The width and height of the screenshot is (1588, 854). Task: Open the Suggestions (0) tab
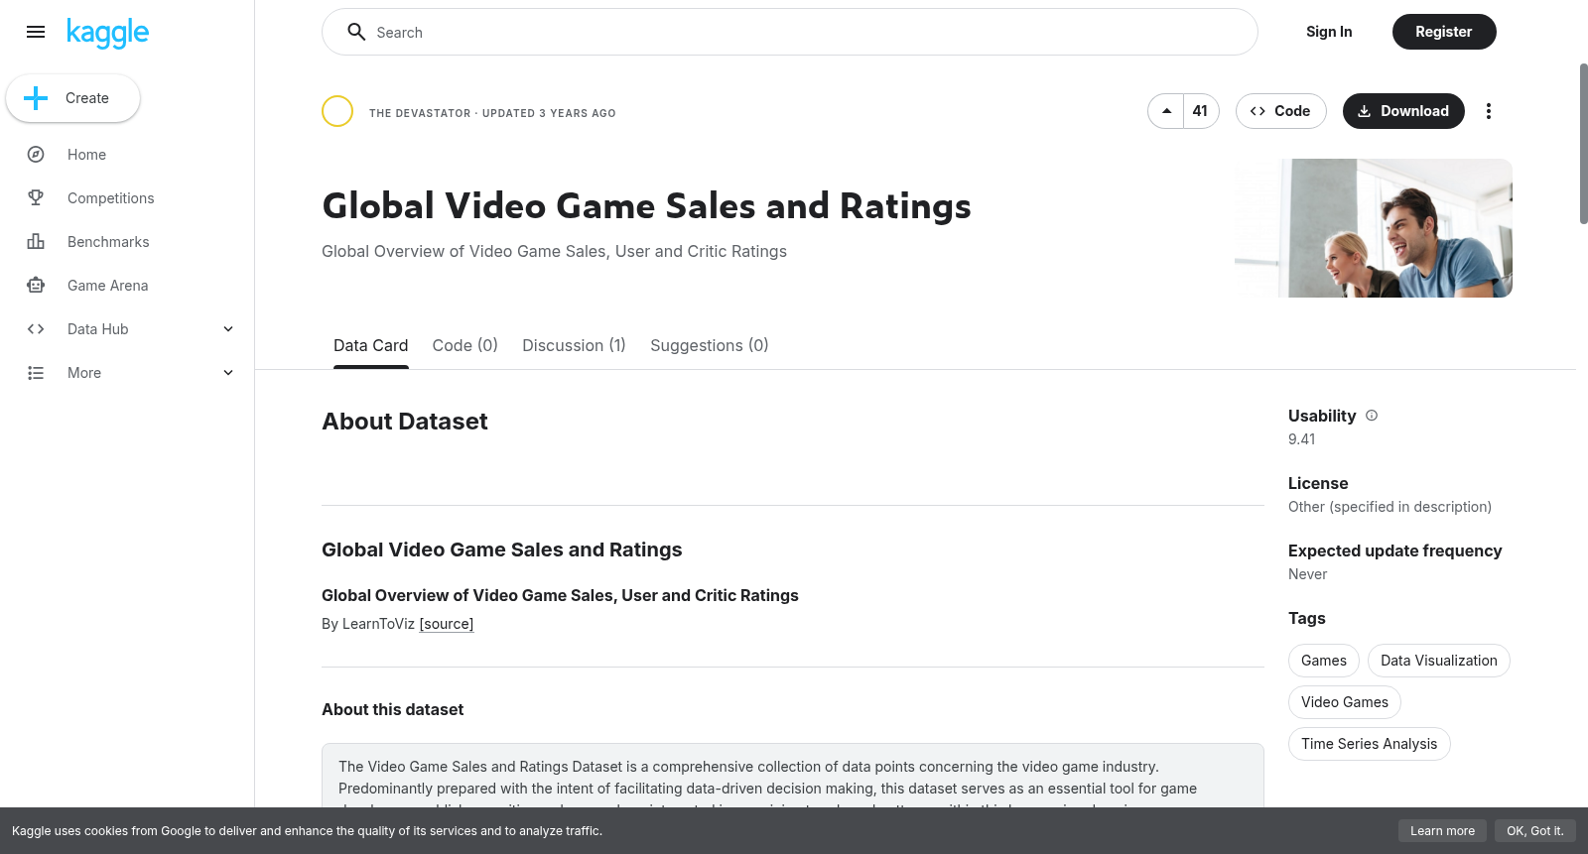tap(709, 345)
